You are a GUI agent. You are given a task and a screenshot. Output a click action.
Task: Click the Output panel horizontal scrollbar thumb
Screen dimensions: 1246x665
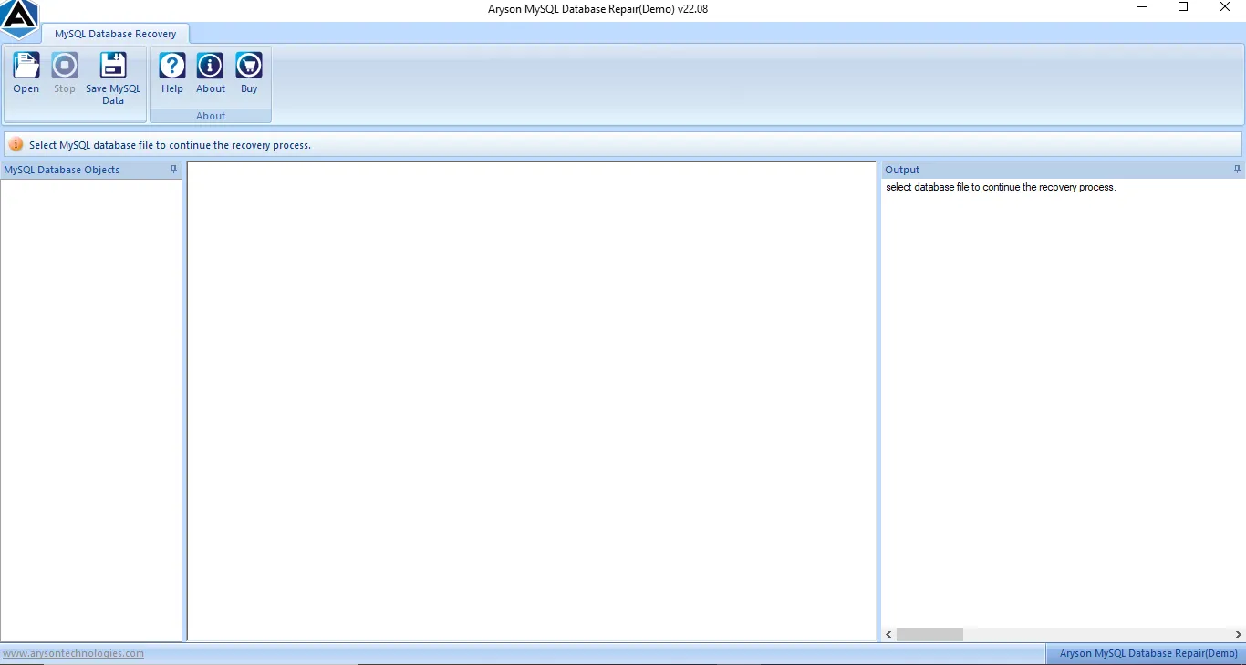(x=929, y=634)
